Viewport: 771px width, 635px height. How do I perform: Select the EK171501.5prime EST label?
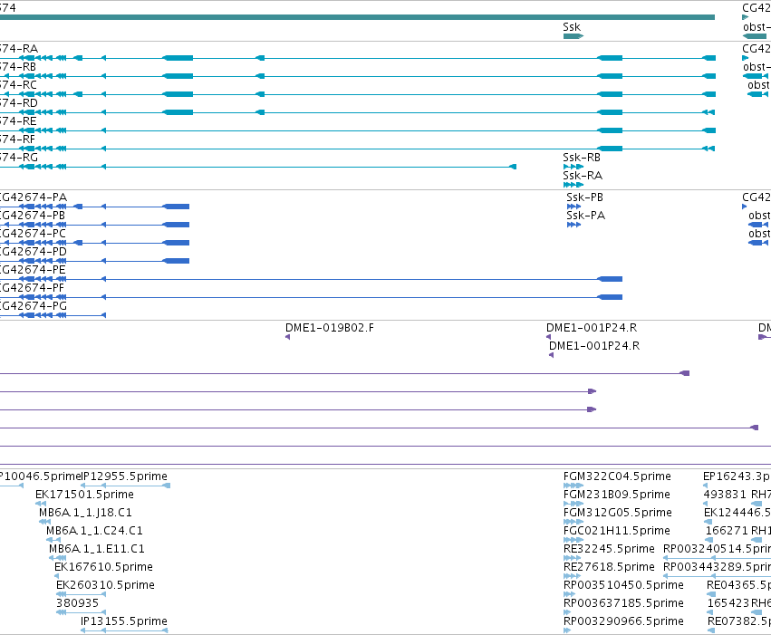[x=84, y=495]
